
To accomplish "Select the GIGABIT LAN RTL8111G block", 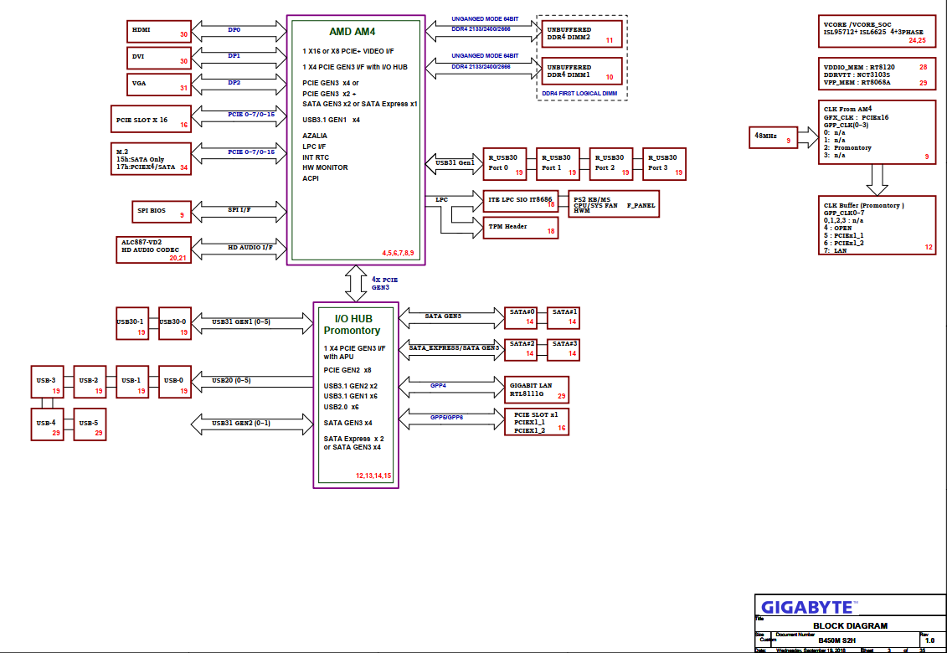I will coord(537,389).
